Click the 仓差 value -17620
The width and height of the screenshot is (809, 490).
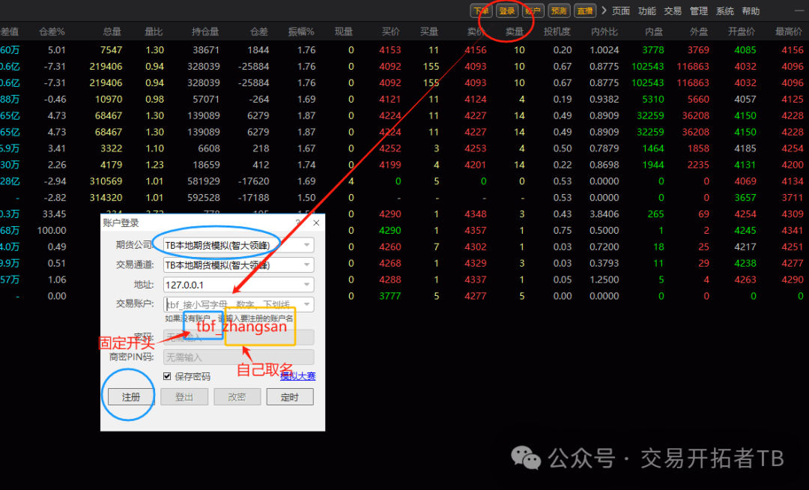pyautogui.click(x=253, y=181)
